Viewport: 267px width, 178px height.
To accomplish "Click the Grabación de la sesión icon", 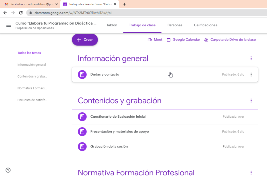I will 82,146.
